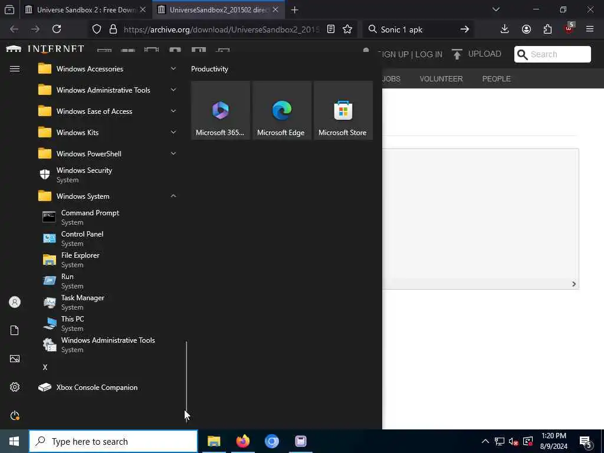604x453 pixels.
Task: Submit the search bar arrow
Action: [465, 29]
